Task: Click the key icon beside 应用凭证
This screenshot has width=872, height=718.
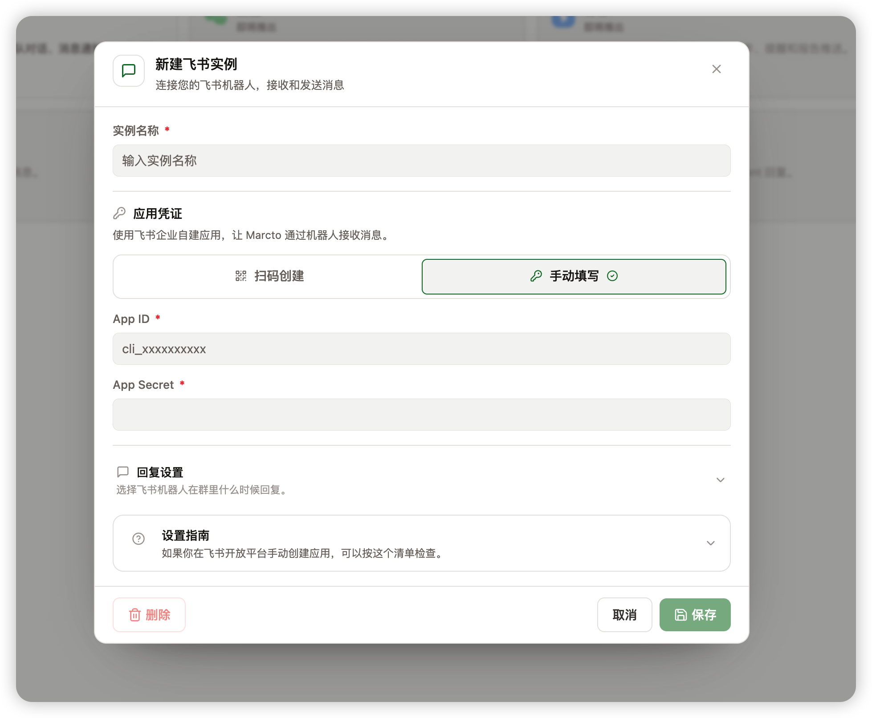Action: [119, 214]
